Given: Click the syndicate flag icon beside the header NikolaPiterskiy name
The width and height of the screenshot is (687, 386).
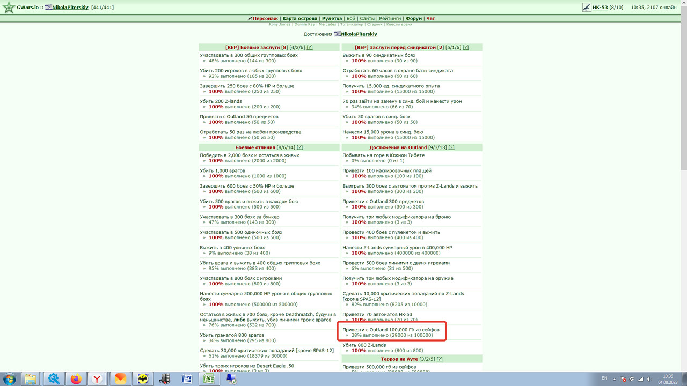Looking at the screenshot, I should [x=48, y=8].
